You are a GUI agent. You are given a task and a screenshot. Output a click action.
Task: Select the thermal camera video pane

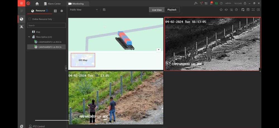tap(213, 44)
